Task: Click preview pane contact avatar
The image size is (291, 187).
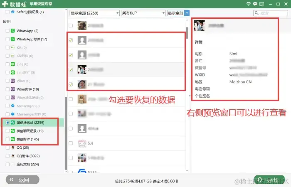Action: click(199, 25)
